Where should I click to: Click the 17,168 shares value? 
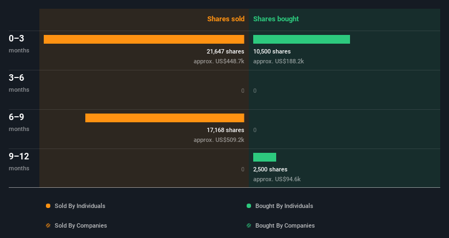pos(225,130)
